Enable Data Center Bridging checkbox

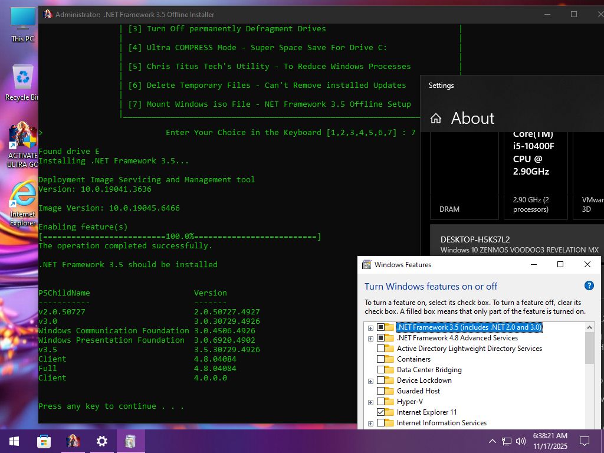click(380, 369)
